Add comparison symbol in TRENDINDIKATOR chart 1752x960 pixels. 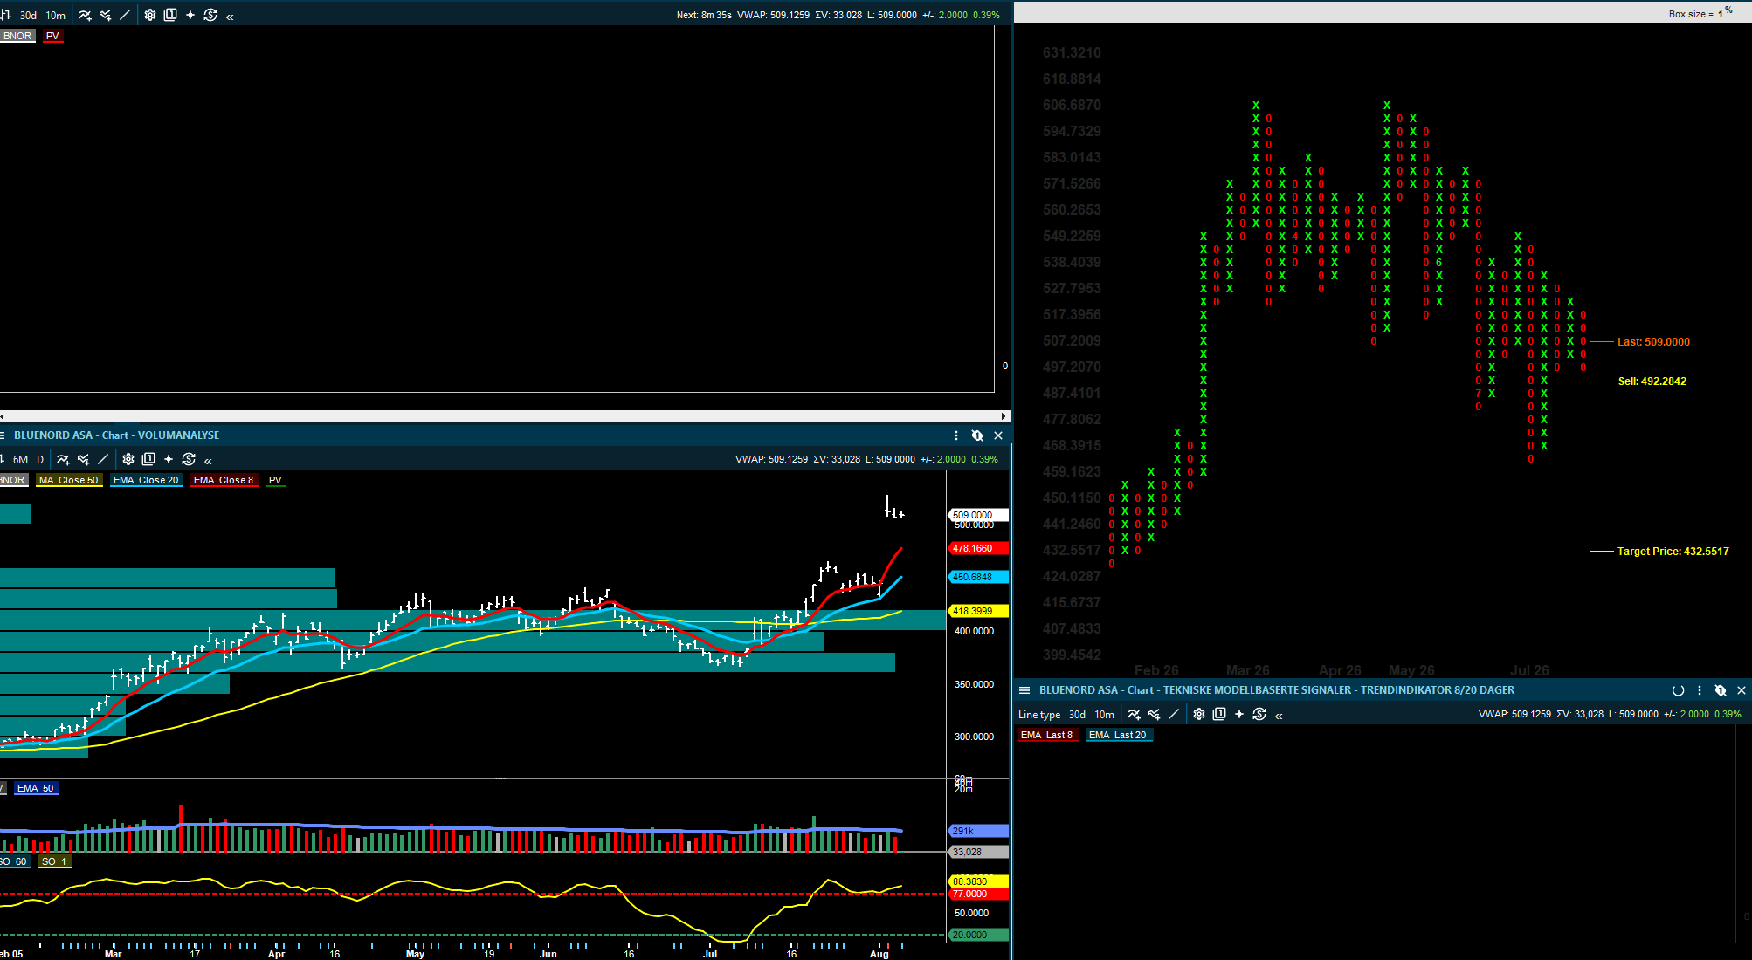click(x=1154, y=714)
